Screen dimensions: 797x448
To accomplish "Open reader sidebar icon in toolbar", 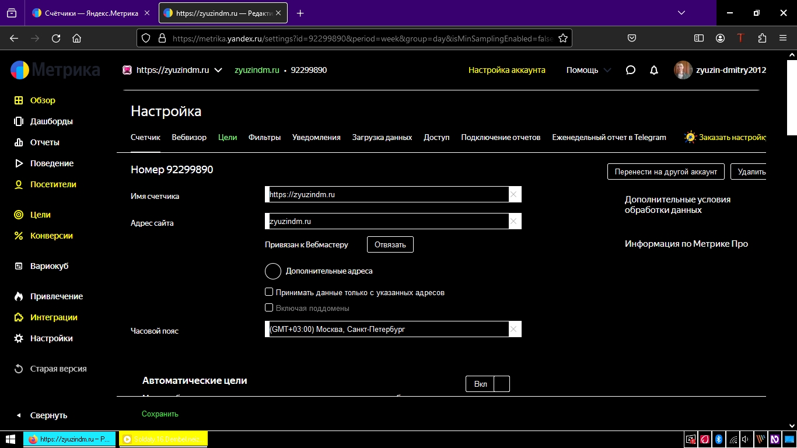I will [699, 38].
